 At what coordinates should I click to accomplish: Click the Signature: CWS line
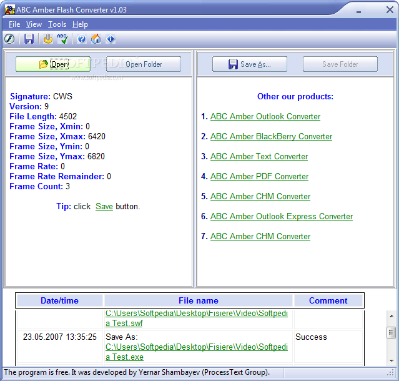41,96
